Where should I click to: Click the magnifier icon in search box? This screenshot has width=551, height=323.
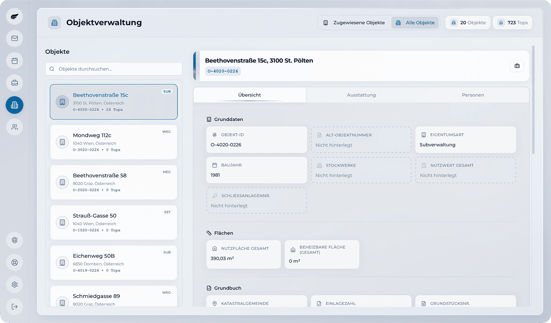click(52, 69)
